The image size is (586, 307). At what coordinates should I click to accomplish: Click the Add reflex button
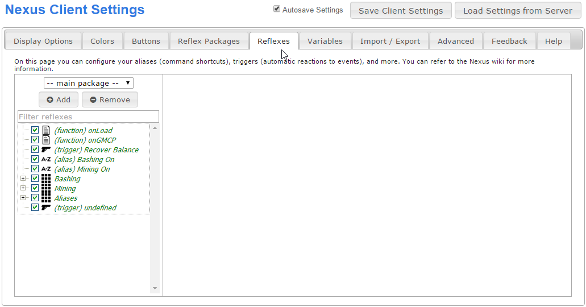(59, 99)
